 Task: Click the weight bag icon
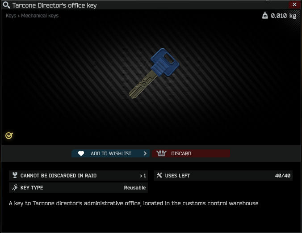click(265, 16)
